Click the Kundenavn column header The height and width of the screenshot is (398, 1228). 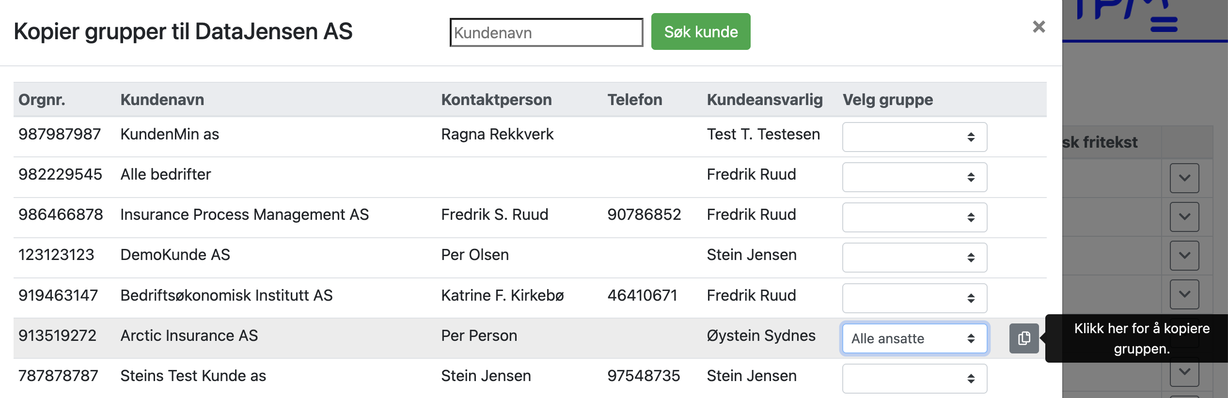[x=162, y=100]
